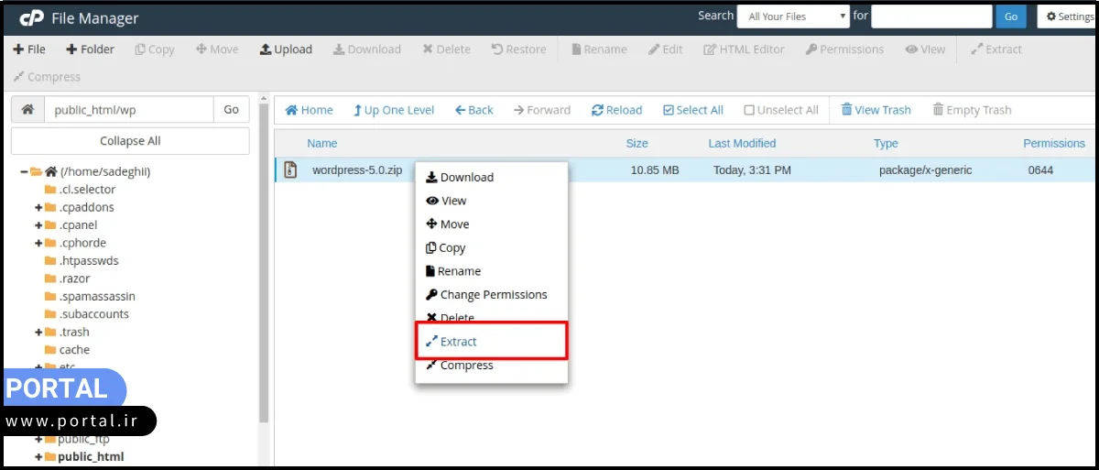The image size is (1099, 470).
Task: Go Up One Level
Action: (394, 110)
